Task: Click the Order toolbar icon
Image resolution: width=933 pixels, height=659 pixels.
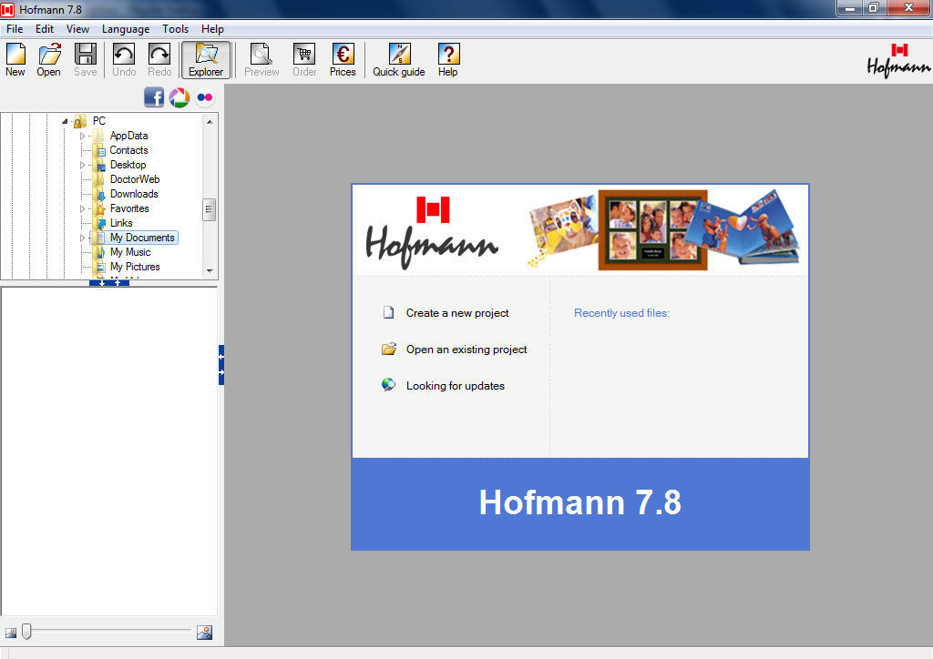Action: (304, 59)
